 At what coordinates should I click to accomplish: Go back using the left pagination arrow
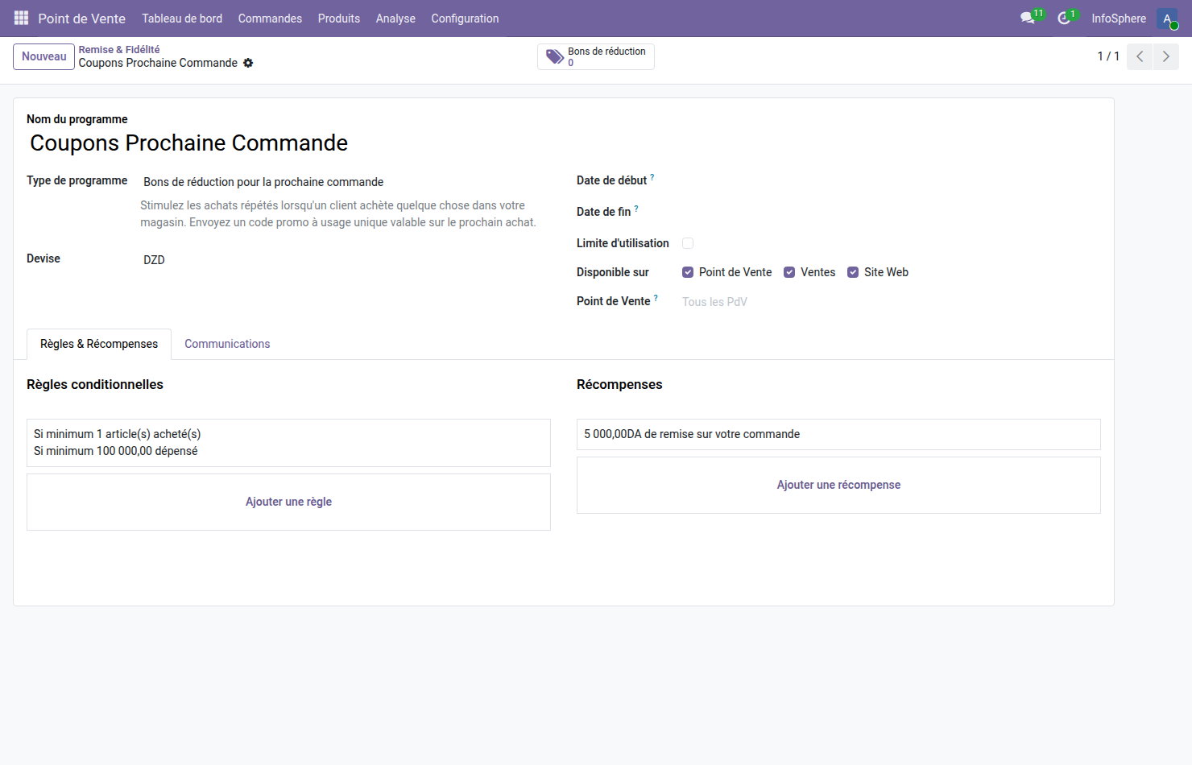pyautogui.click(x=1139, y=56)
